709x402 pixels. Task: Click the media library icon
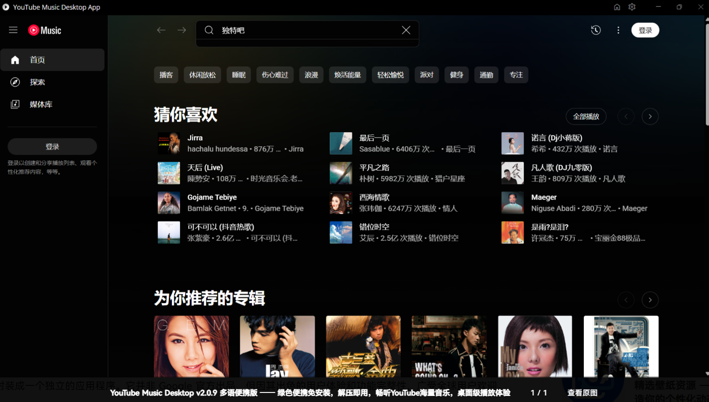(15, 104)
